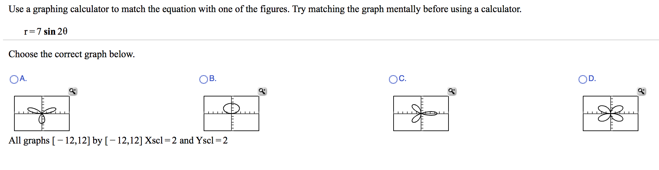This screenshot has height=170, width=659.
Task: Click the zoom magnifier icon above graph D
Action: click(642, 91)
